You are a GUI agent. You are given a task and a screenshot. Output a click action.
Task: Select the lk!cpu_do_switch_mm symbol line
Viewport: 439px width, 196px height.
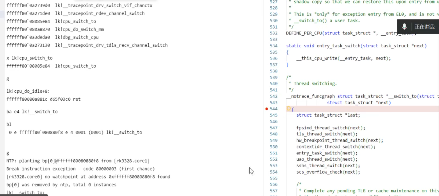(55, 29)
